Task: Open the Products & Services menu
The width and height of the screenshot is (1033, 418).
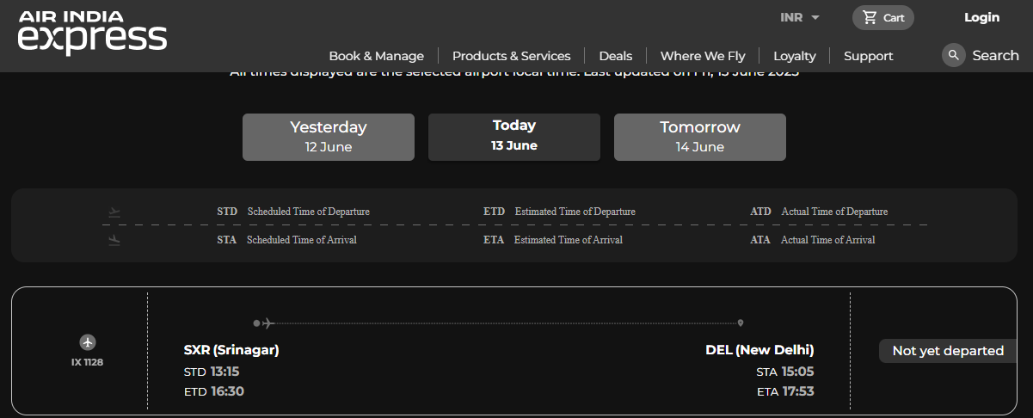Action: [x=511, y=56]
